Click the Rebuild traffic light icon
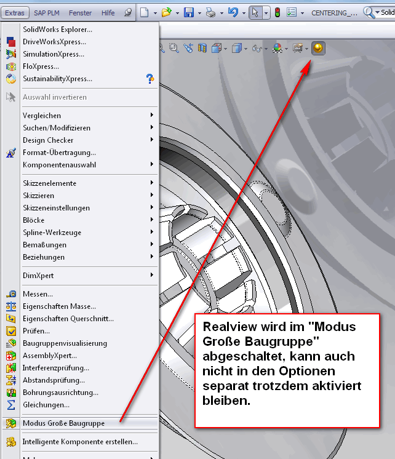This screenshot has width=395, height=459. (x=277, y=12)
